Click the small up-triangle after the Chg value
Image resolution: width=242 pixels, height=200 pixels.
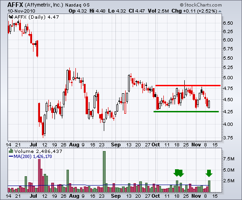click(x=220, y=11)
